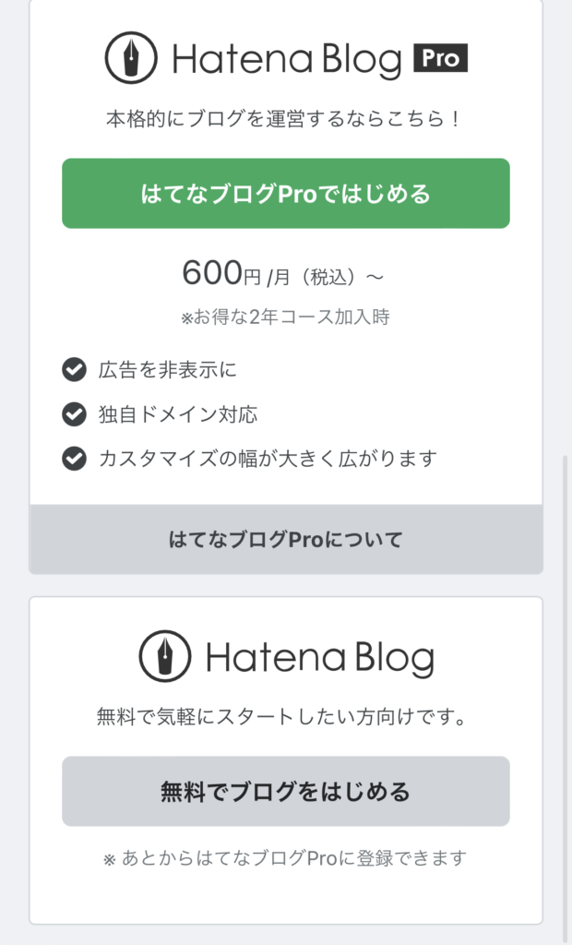Click 無料でブログをはじめる gray button
The width and height of the screenshot is (572, 945).
pyautogui.click(x=286, y=791)
